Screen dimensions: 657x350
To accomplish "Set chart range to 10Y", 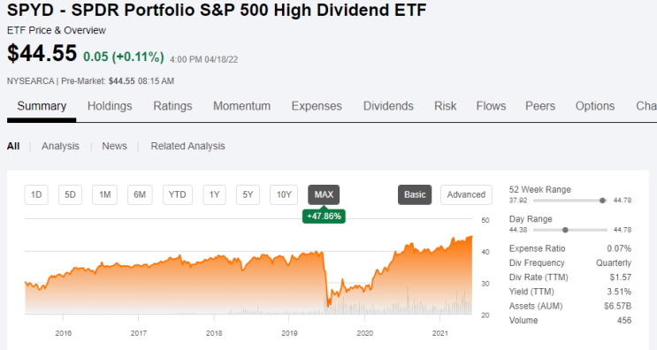I will pos(284,194).
